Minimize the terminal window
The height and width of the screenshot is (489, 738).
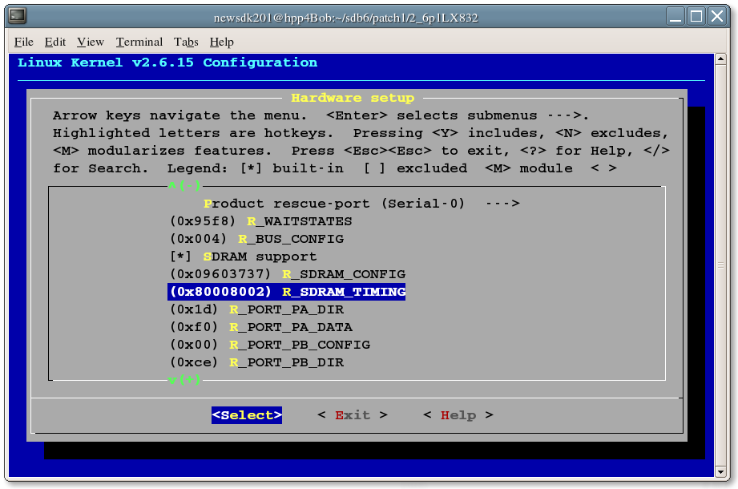click(x=675, y=17)
